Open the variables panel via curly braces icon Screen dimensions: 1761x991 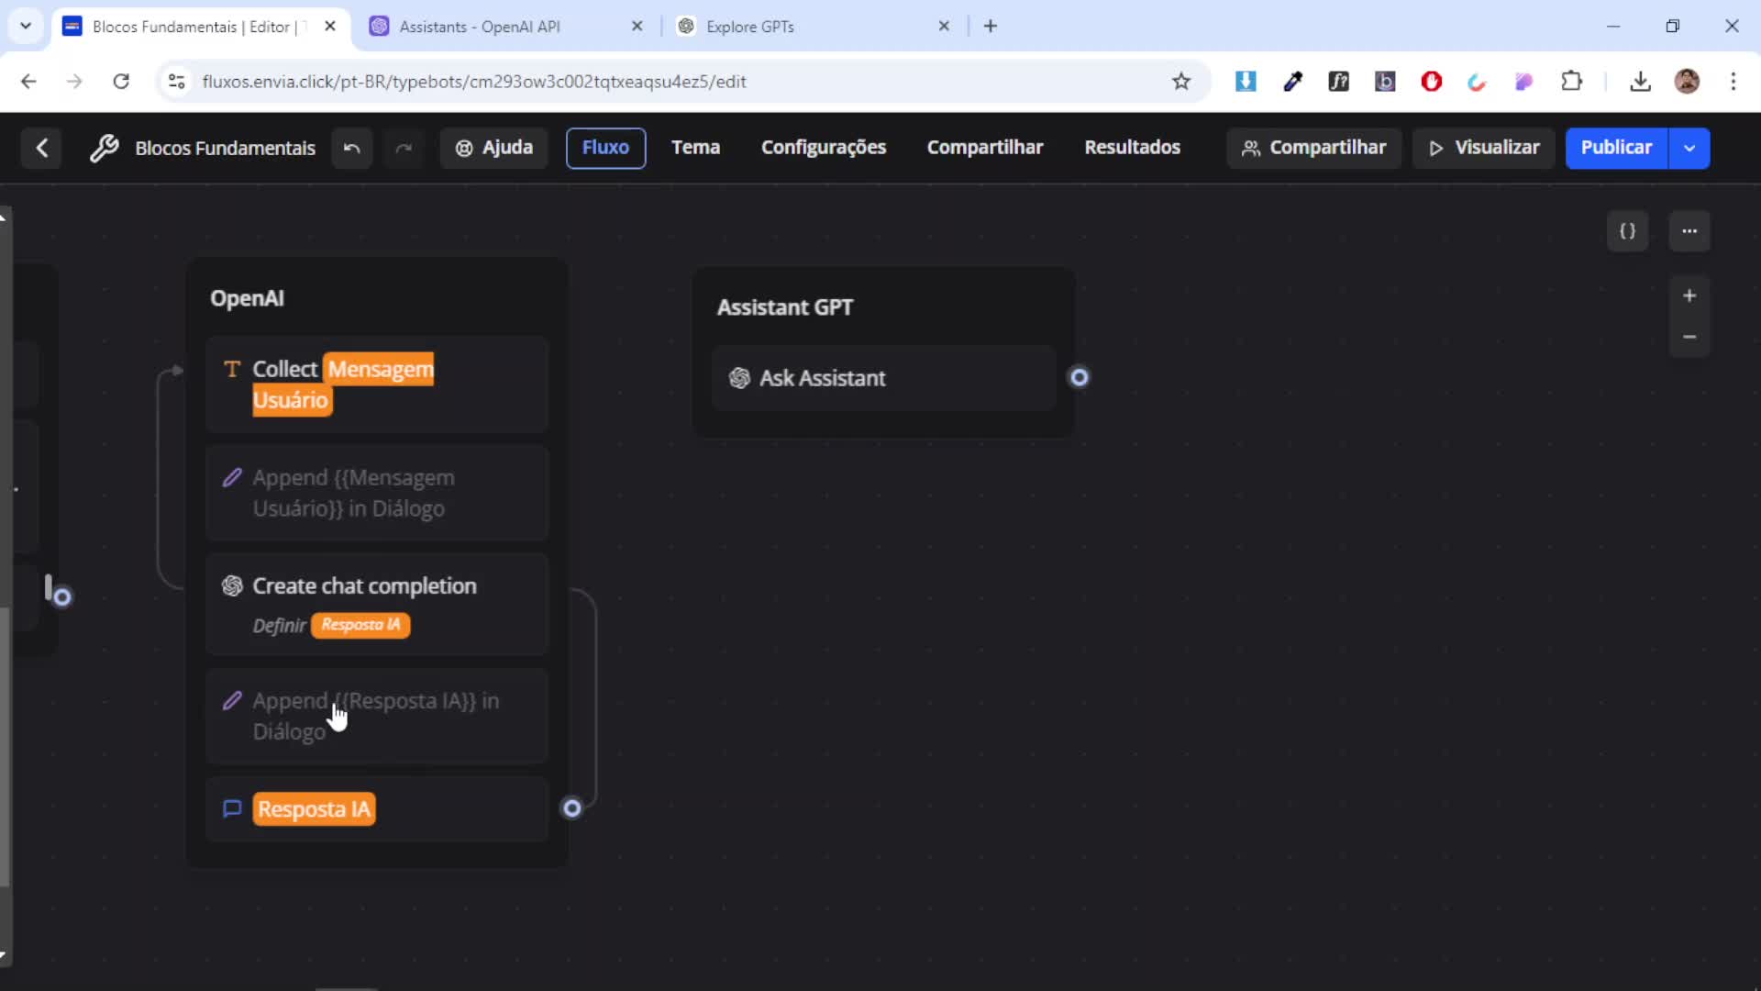point(1628,231)
